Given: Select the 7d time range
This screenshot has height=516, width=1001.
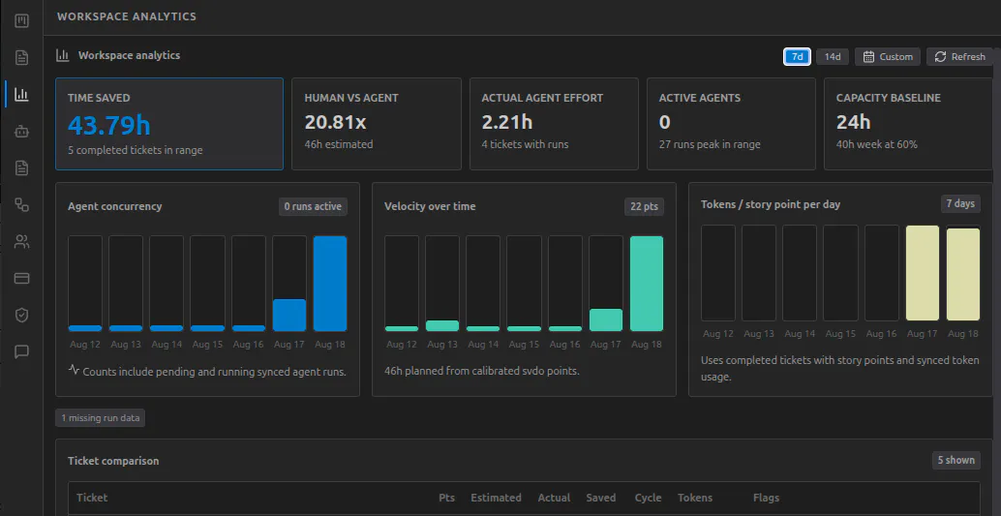Looking at the screenshot, I should [x=798, y=57].
